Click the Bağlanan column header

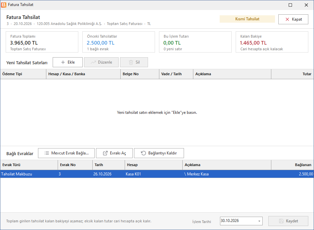[x=292, y=165]
